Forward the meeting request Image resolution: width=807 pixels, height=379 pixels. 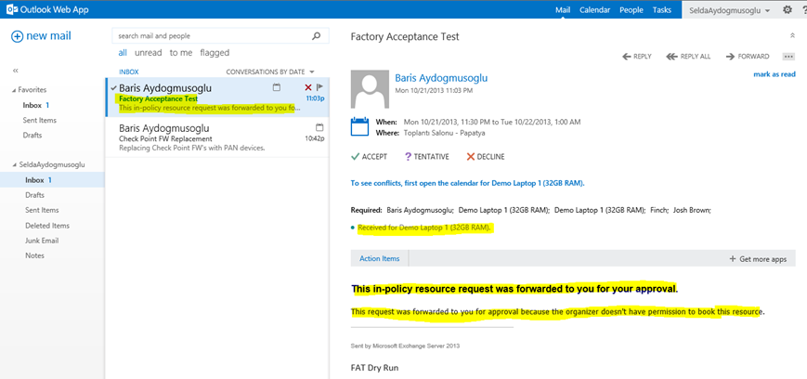[x=748, y=57]
